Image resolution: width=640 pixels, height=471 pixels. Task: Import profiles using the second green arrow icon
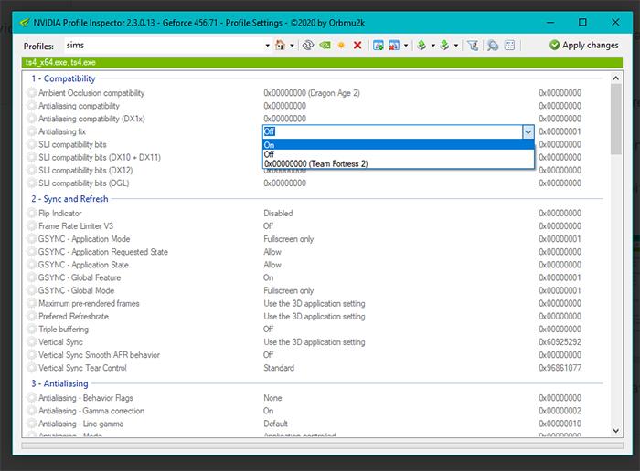pyautogui.click(x=444, y=46)
